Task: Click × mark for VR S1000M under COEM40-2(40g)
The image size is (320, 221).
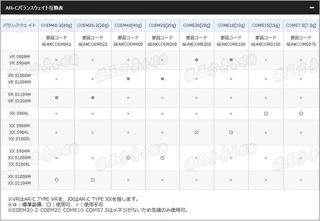Action: click(56, 79)
